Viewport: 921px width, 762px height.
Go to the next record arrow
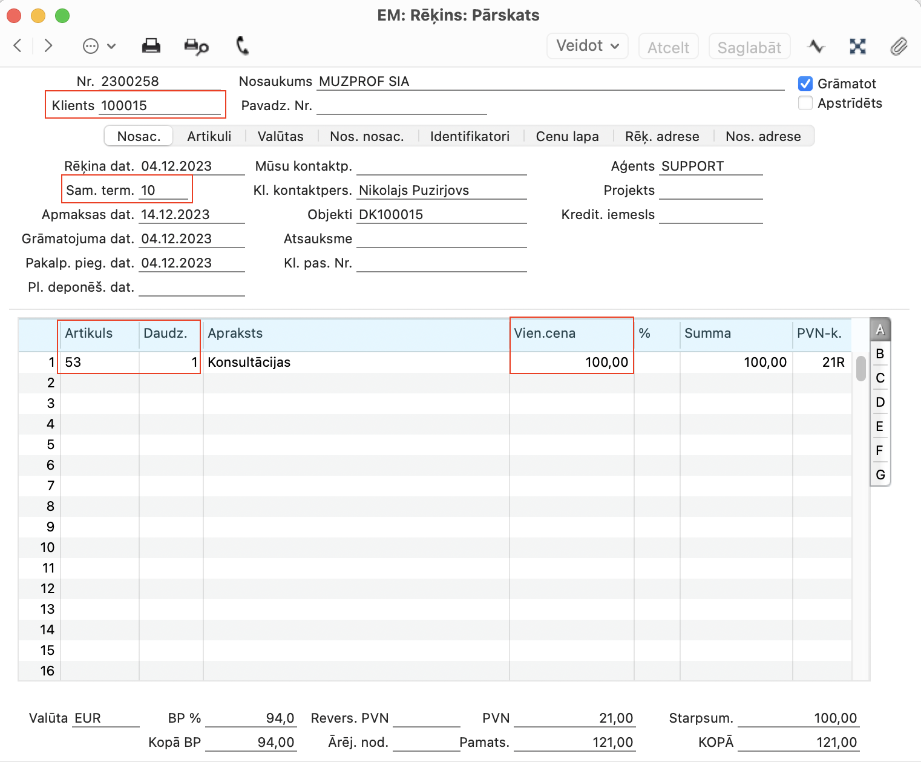click(48, 45)
